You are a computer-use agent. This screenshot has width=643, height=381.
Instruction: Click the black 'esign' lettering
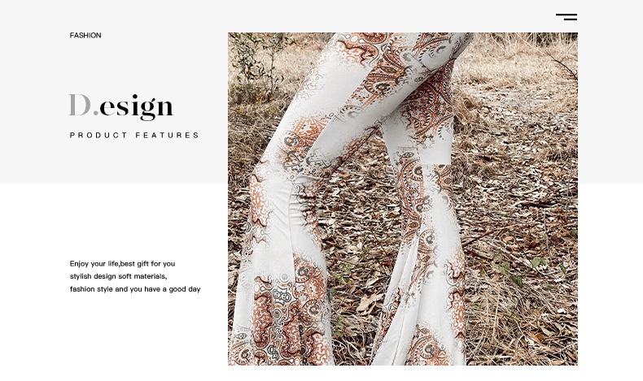(137, 108)
